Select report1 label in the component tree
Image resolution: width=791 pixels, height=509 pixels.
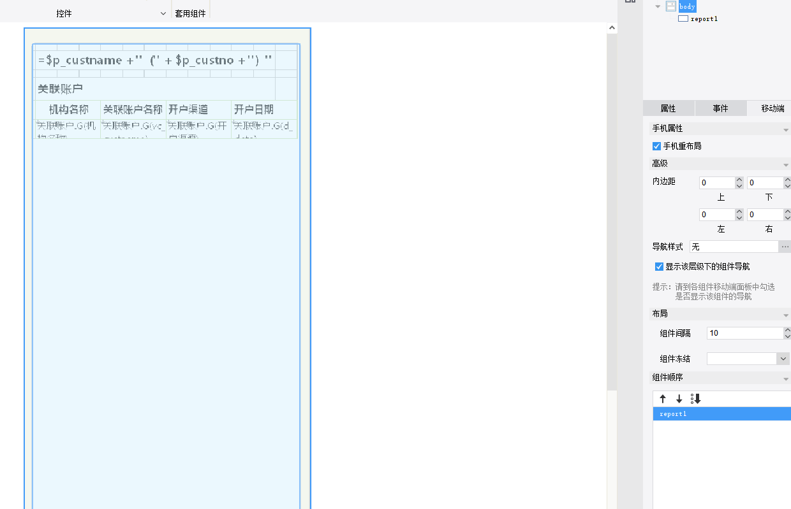tap(704, 19)
